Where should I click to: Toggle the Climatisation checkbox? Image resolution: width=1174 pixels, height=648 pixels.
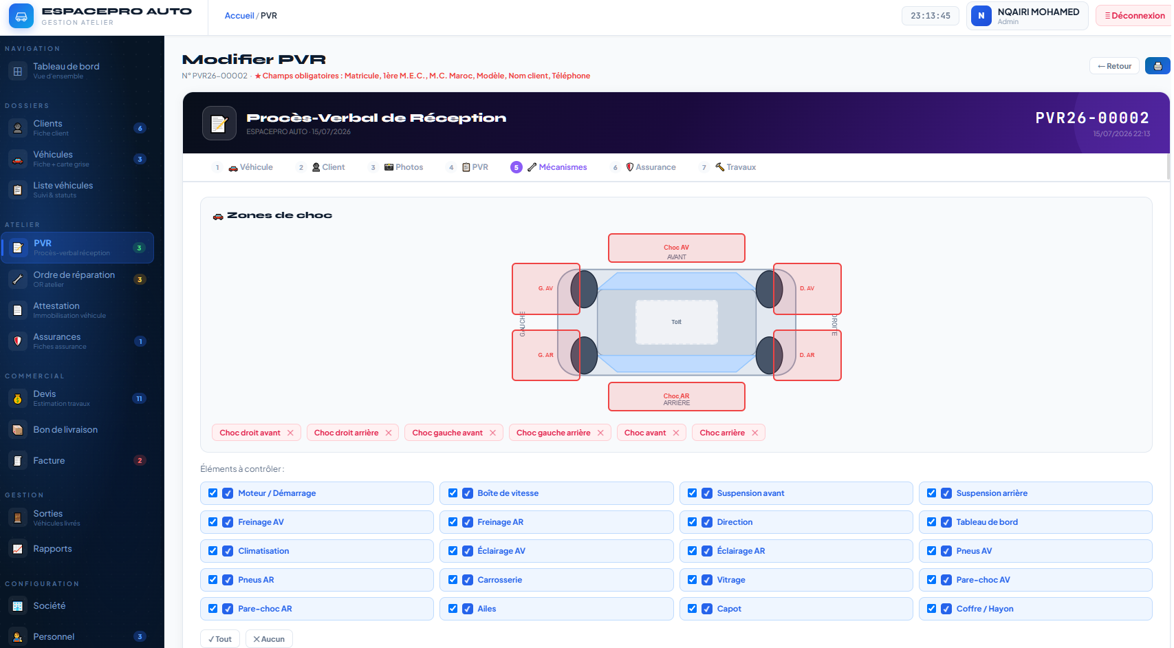click(x=213, y=551)
